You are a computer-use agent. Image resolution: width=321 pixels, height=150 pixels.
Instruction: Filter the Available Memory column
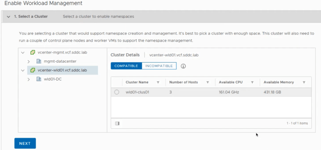304,82
